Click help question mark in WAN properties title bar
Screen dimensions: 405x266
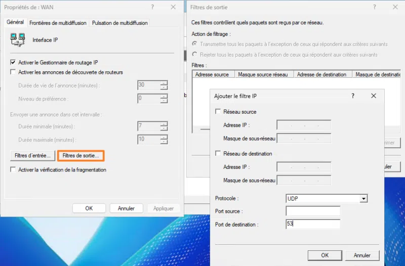point(152,7)
